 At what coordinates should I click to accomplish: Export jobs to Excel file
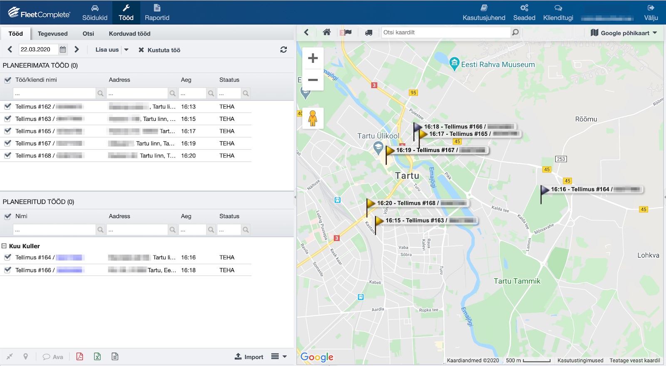[97, 356]
